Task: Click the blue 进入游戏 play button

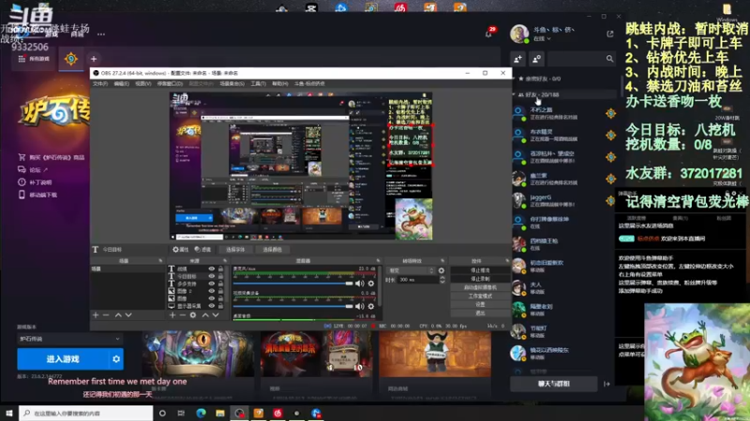Action: coord(63,359)
